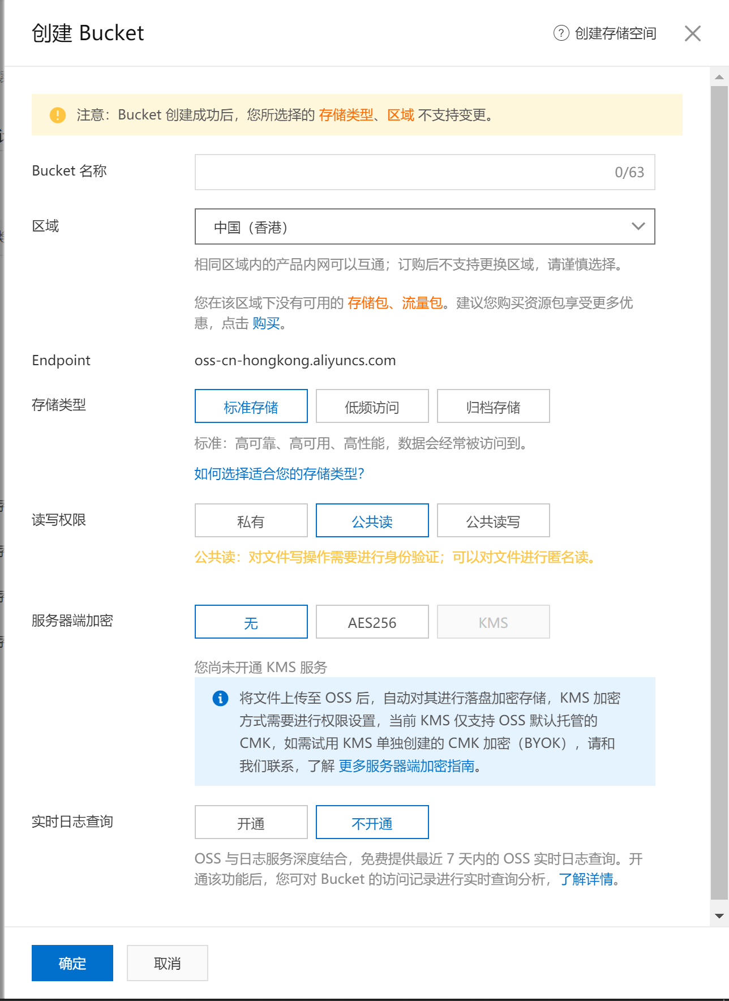Click the yellow warning exclamation icon
The height and width of the screenshot is (1001, 729).
click(58, 115)
